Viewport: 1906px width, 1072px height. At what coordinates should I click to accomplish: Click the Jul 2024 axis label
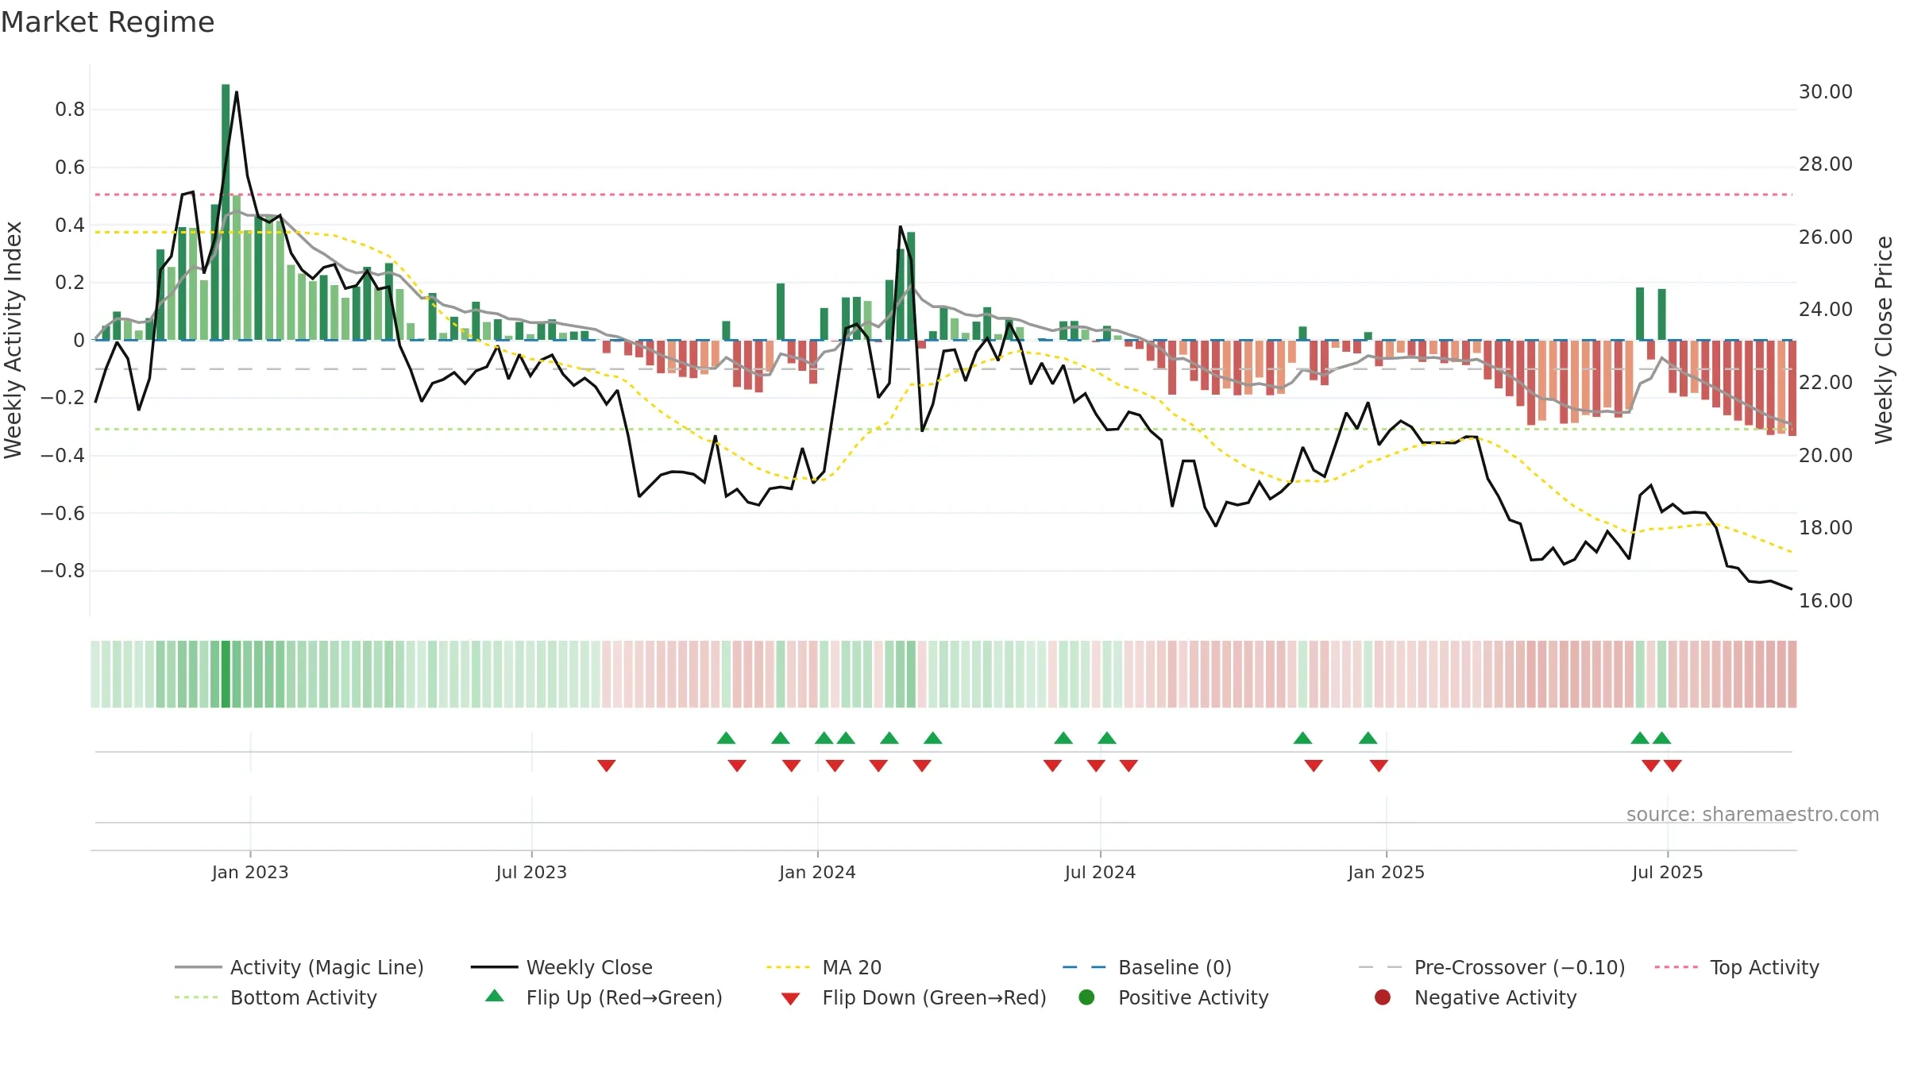[1100, 872]
